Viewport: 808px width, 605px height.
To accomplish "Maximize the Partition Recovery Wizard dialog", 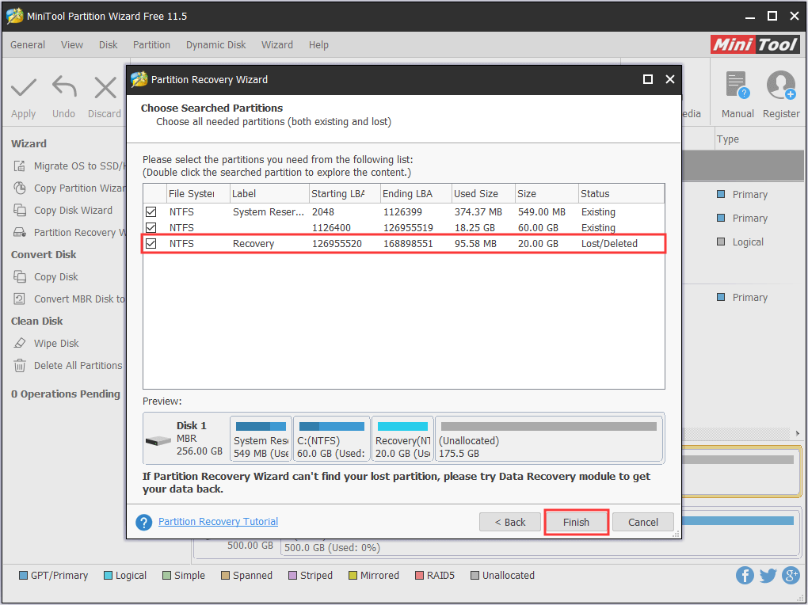I will coord(648,79).
